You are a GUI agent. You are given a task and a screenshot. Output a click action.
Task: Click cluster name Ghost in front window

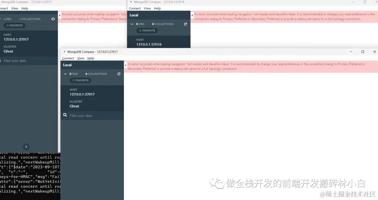pos(74,106)
